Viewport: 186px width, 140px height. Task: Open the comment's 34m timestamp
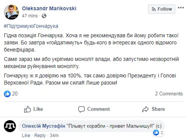point(54,136)
